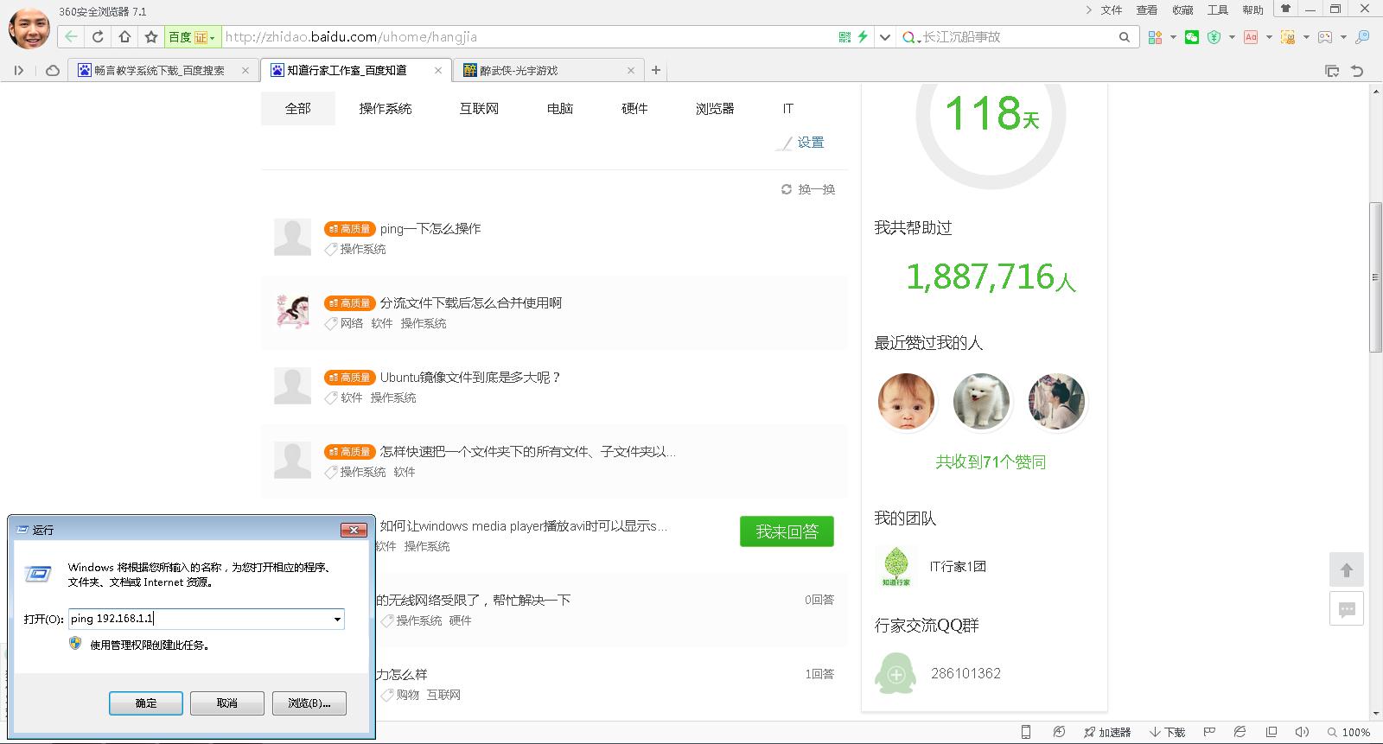Expand the 打开 combo box dropdown in Run dialog
This screenshot has height=744, width=1383.
coord(337,619)
